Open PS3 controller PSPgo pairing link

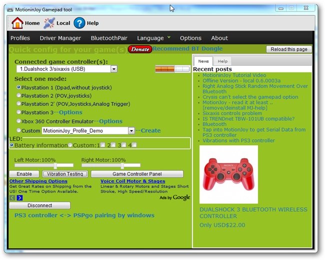pyautogui.click(x=84, y=215)
